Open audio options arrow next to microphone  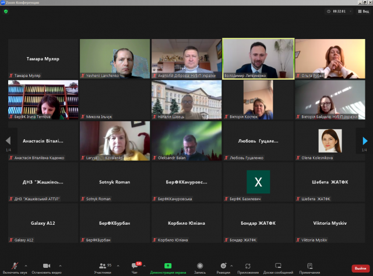tap(26, 266)
